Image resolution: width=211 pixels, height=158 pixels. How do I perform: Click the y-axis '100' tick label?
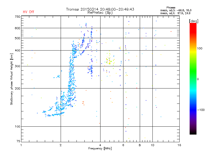click(17, 126)
